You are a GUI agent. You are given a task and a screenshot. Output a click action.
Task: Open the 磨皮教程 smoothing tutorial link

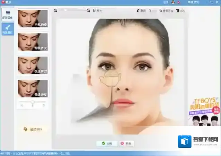33,129
